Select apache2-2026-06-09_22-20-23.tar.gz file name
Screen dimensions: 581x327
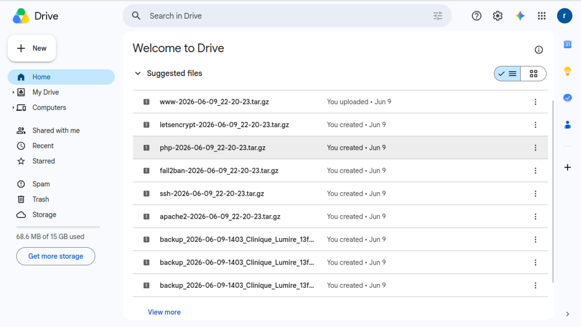coord(220,217)
